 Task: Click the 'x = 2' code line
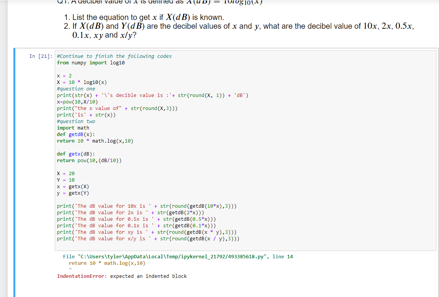(x=64, y=75)
